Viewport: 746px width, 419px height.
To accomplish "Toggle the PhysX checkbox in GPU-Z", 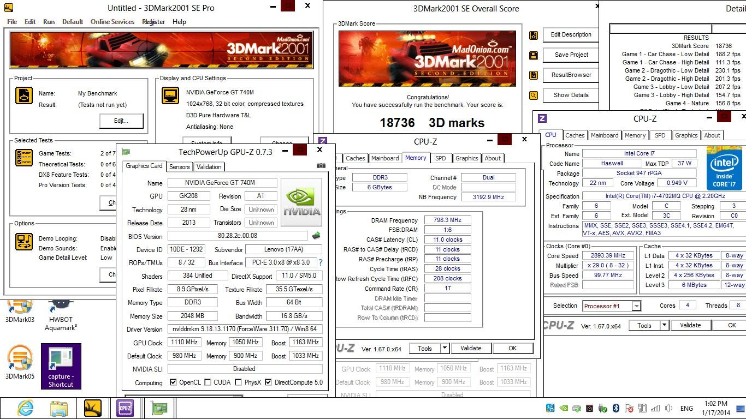I will (x=238, y=382).
